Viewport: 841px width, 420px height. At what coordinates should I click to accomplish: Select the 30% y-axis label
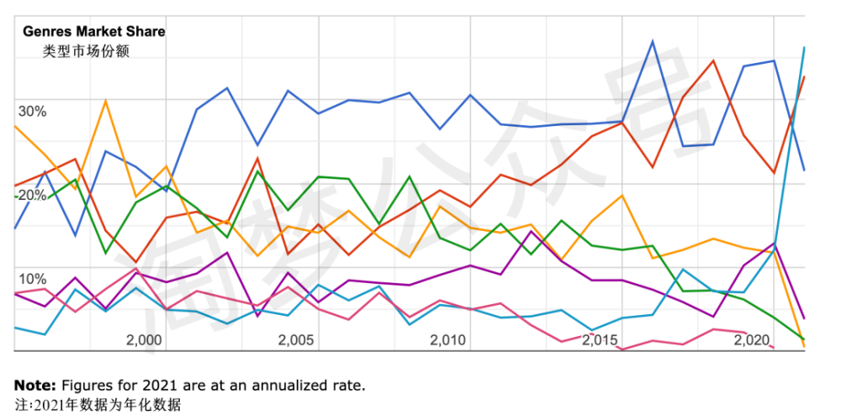click(32, 112)
